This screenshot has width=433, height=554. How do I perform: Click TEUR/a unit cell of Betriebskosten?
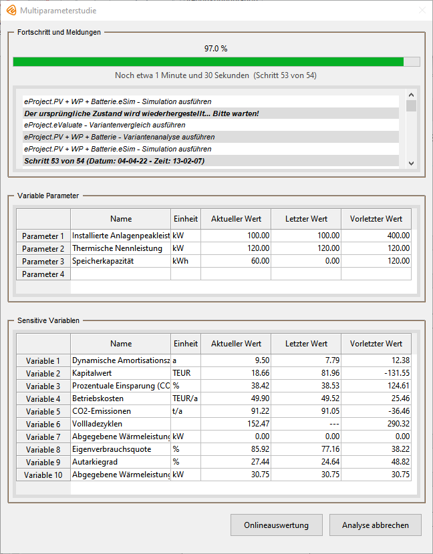click(x=186, y=398)
